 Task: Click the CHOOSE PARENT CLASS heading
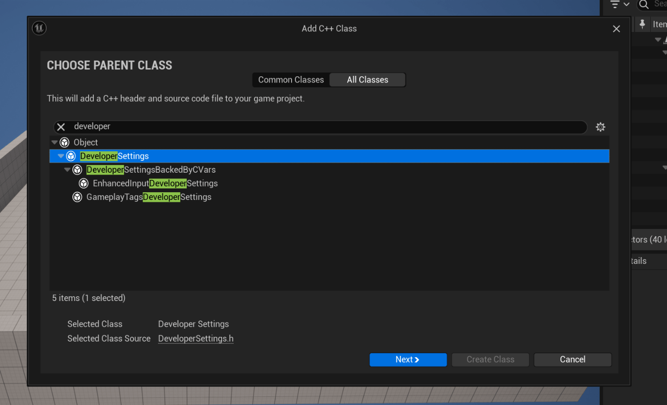point(110,65)
